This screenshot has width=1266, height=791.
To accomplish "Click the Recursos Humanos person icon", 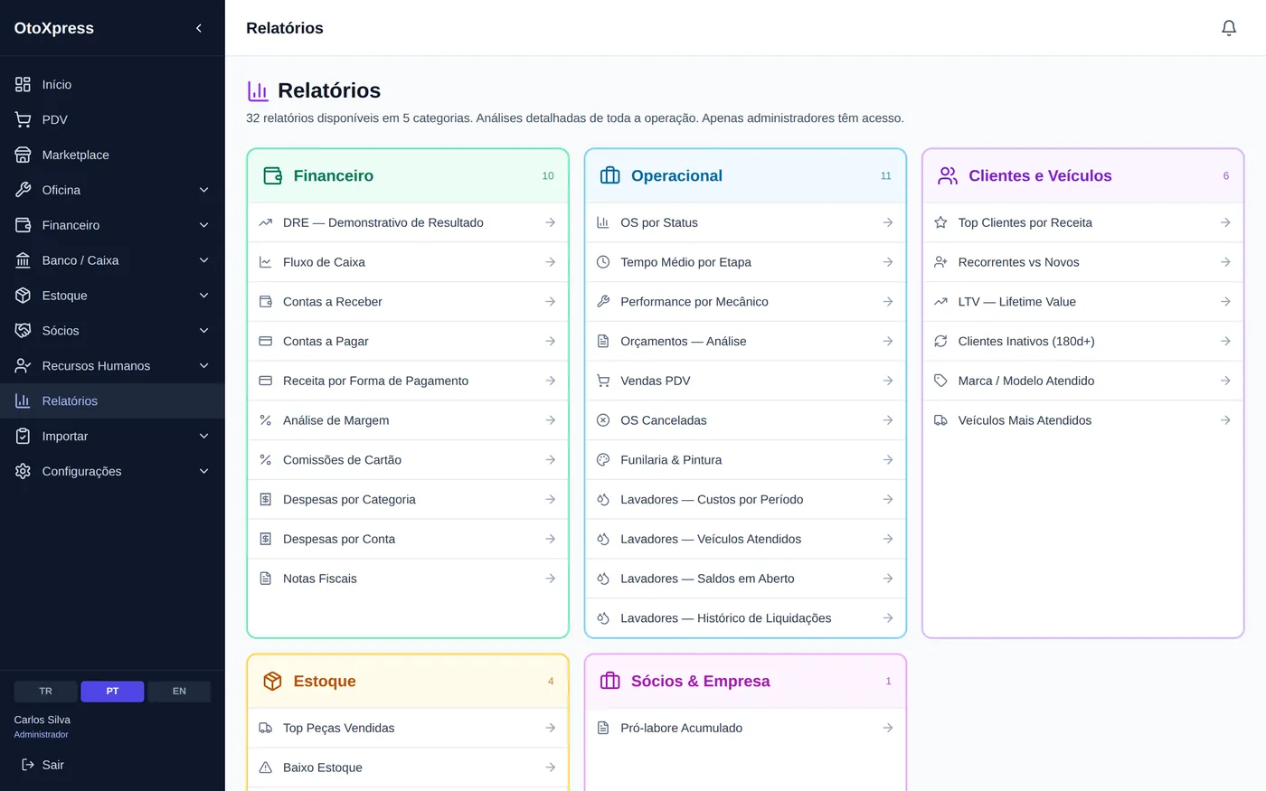I will 24,366.
